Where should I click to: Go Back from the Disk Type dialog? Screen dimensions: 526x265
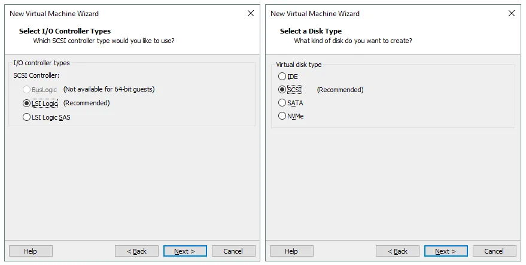[397, 251]
